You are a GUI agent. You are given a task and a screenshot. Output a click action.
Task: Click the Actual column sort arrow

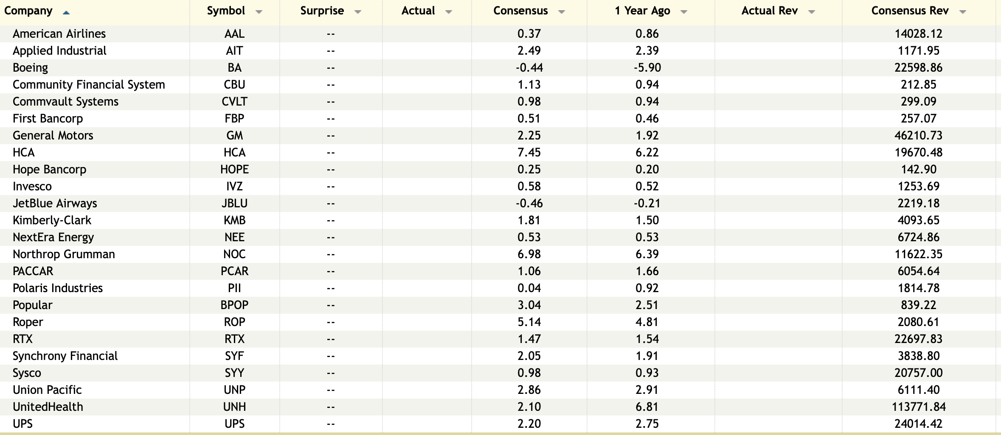coord(448,12)
